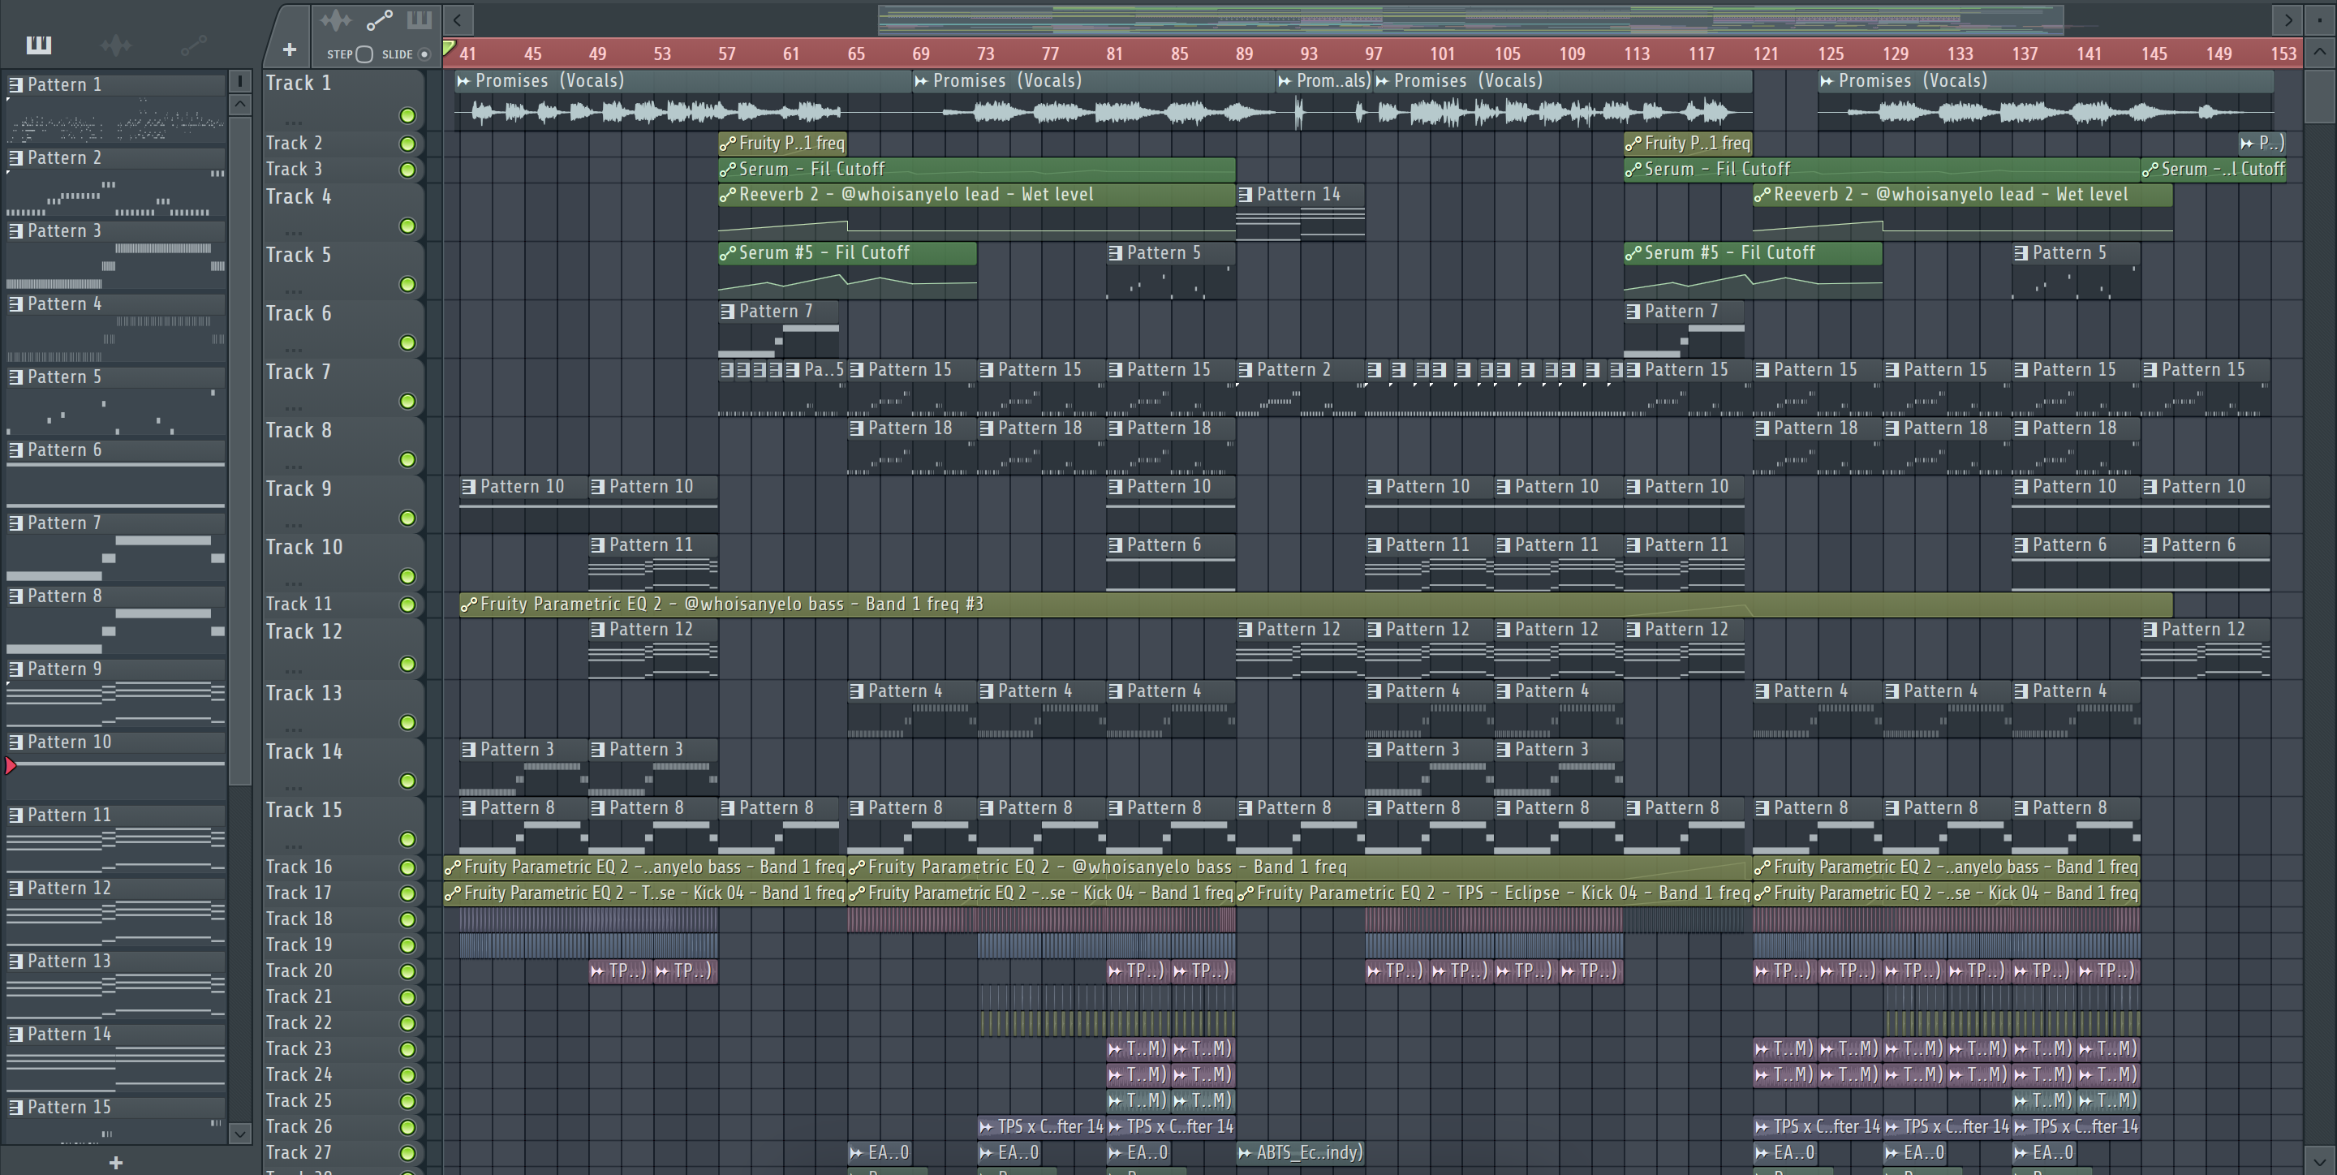Select audio clip focus in playlist toolbar
The height and width of the screenshot is (1175, 2337).
point(336,20)
